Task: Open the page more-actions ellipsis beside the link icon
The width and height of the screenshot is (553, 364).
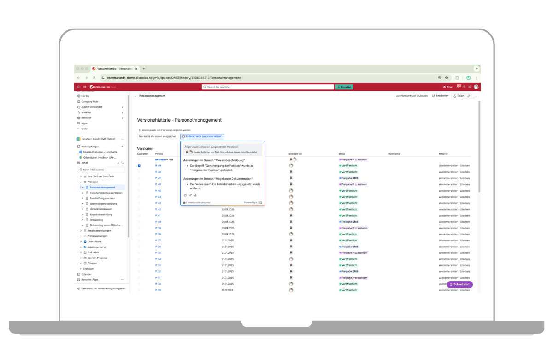Action: (x=475, y=96)
